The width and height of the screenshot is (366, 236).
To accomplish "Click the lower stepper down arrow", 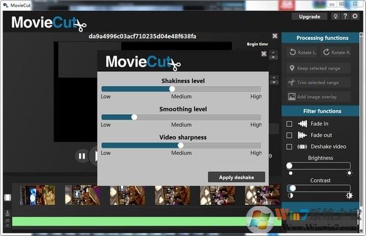I will pyautogui.click(x=274, y=82).
